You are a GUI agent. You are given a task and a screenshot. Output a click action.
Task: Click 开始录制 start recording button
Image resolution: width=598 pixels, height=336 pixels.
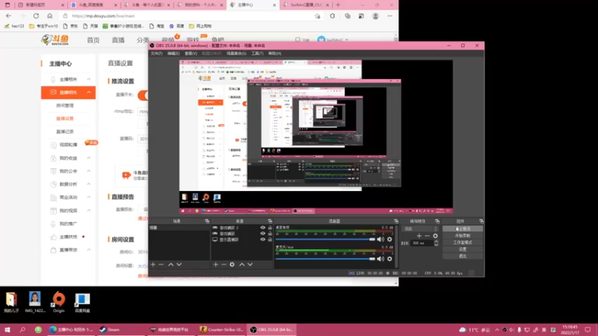[463, 235]
